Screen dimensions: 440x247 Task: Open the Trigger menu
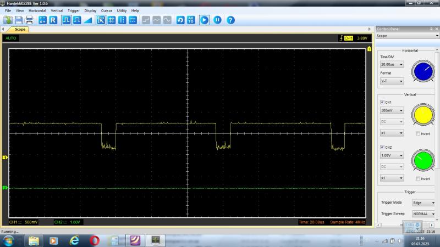click(73, 10)
